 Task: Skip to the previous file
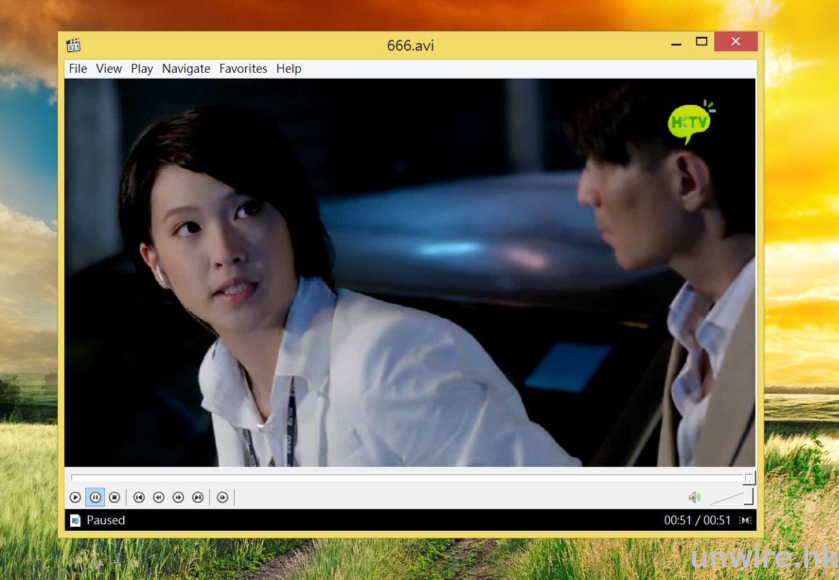pyautogui.click(x=139, y=498)
